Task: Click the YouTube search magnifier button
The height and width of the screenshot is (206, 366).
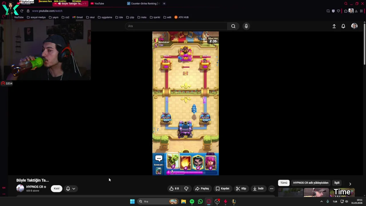Action: [233, 26]
